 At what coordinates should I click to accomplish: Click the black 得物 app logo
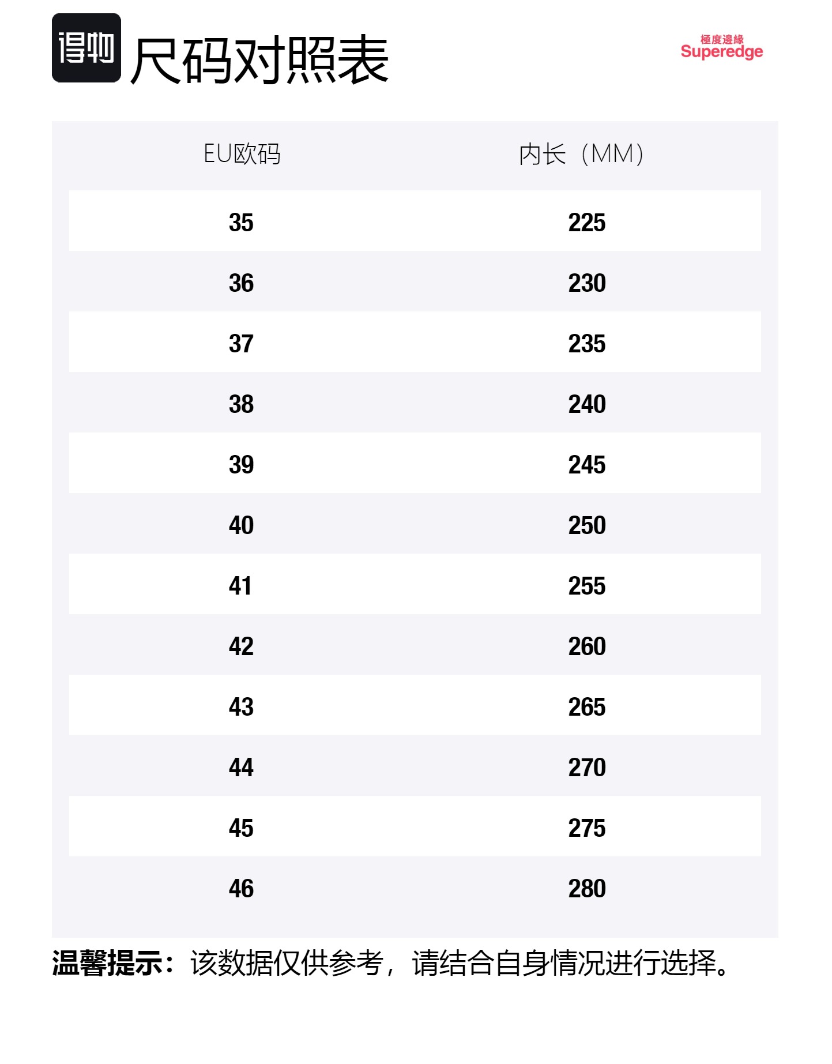click(86, 48)
